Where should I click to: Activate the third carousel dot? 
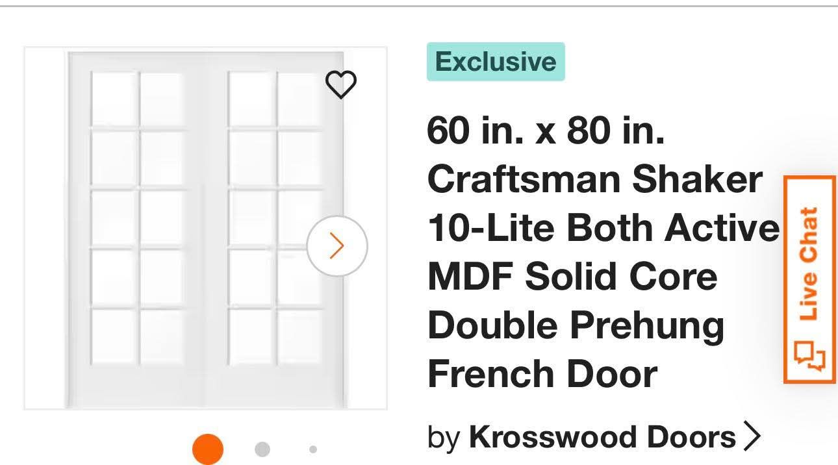point(312,449)
